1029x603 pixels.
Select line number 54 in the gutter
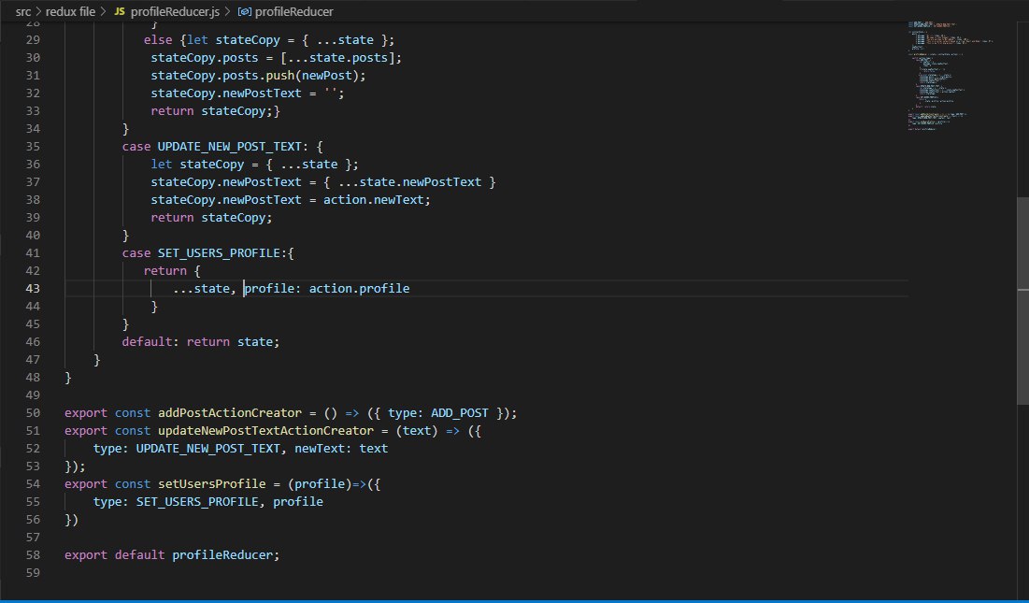click(x=33, y=483)
